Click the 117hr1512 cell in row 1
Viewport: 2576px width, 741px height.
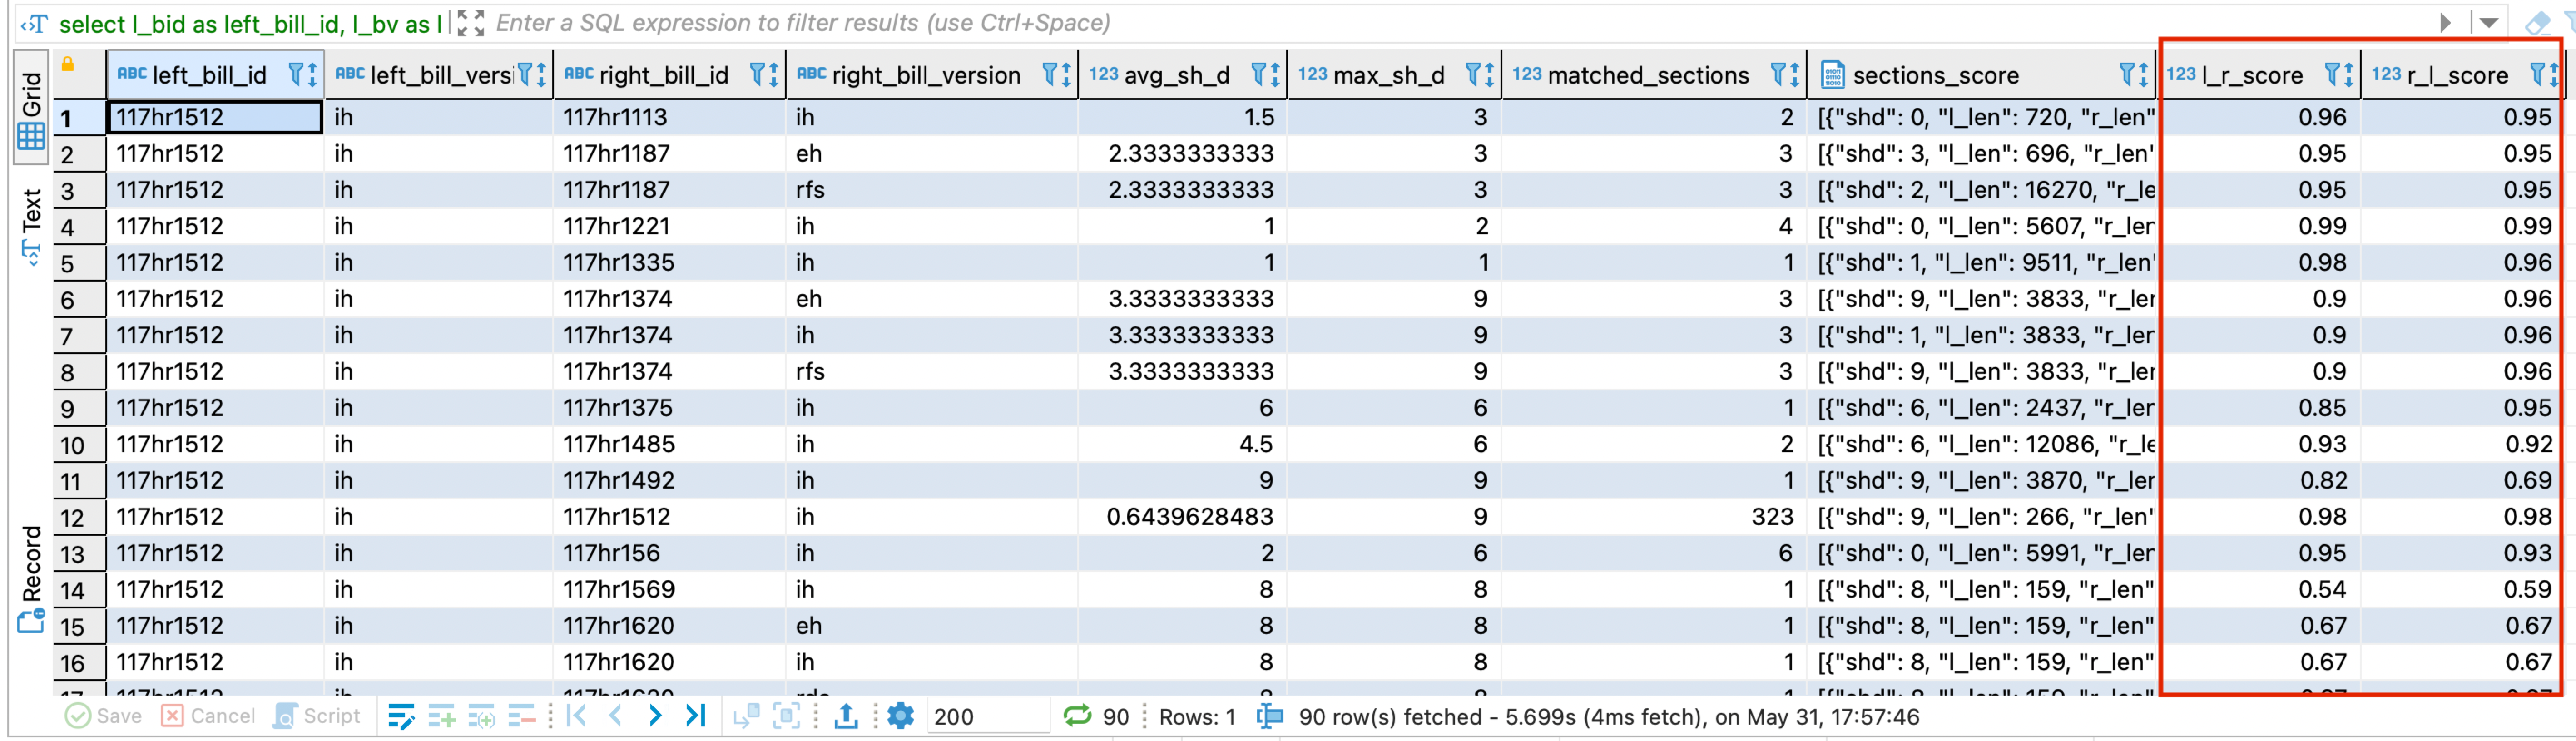click(215, 118)
